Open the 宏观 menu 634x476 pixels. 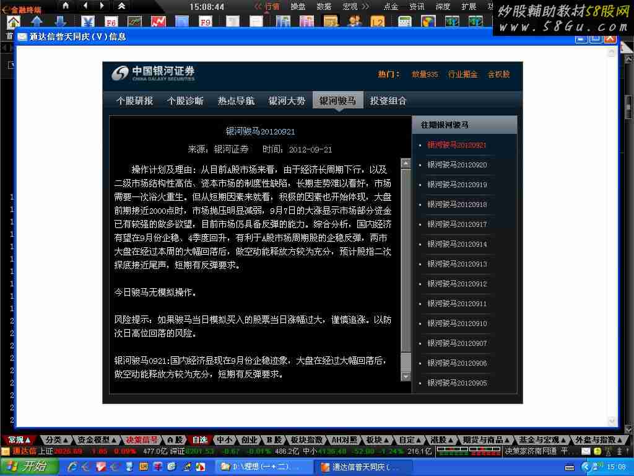point(350,6)
